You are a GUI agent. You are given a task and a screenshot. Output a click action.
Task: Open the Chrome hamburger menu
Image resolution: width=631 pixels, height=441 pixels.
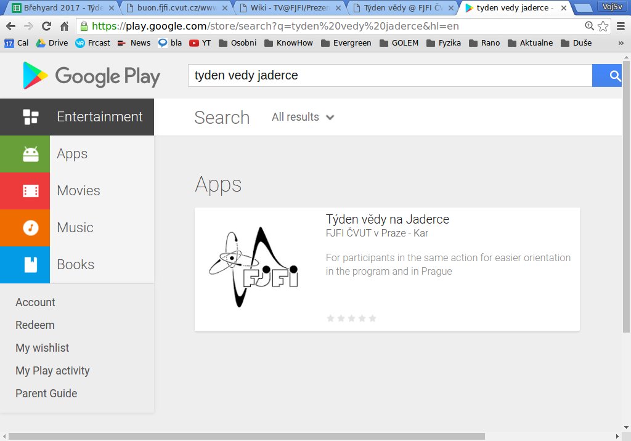coord(621,26)
